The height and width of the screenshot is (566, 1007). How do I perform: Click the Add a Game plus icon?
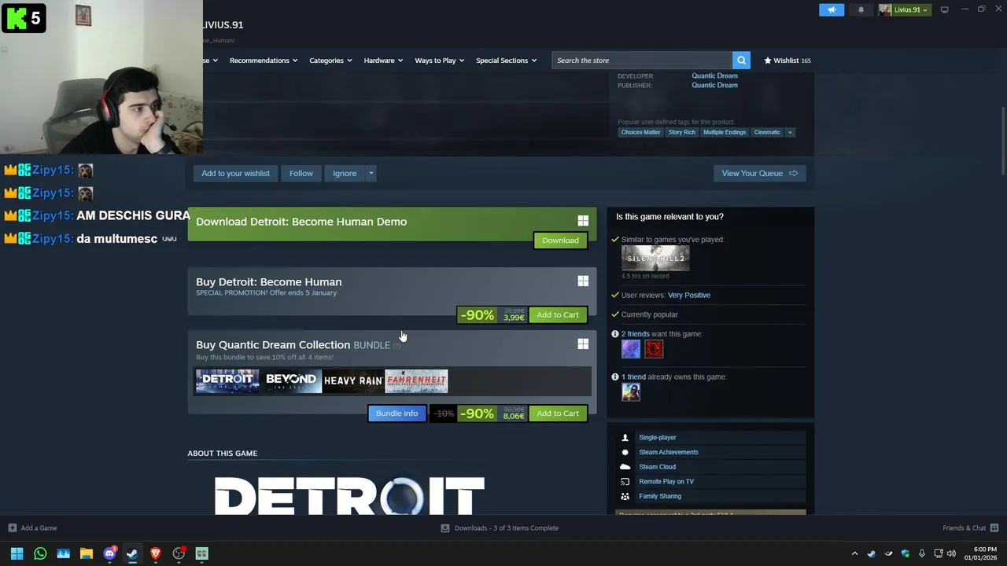point(12,528)
